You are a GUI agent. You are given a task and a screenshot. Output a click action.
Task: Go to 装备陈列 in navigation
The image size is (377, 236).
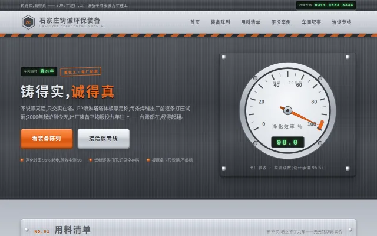[x=220, y=22]
